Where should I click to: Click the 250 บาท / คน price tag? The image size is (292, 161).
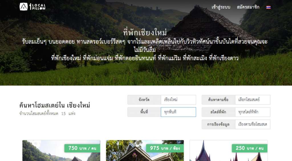[x=250, y=148]
